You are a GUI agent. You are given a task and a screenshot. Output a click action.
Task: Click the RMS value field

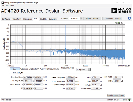[70, 88]
